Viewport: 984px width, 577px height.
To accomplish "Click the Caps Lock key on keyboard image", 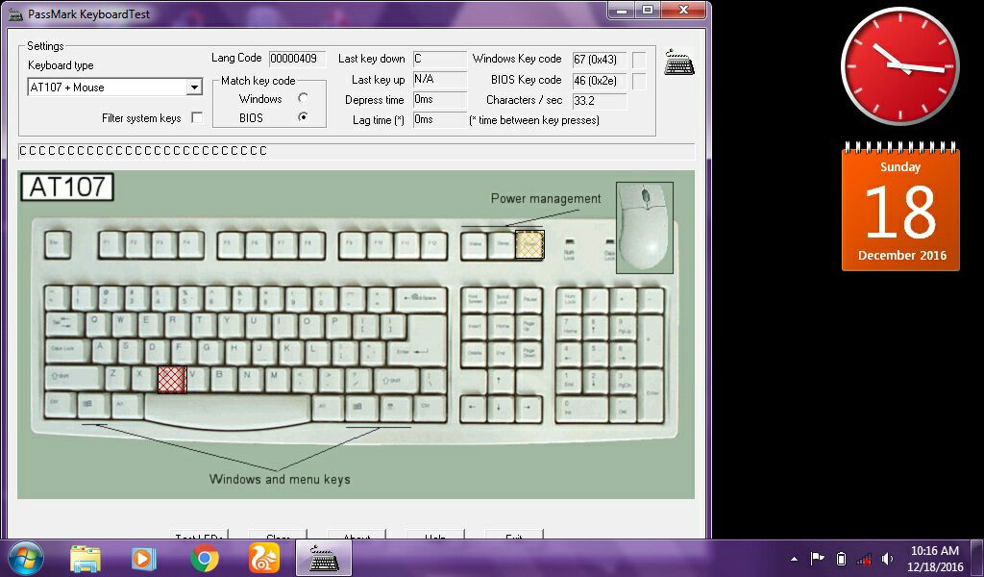I will tap(67, 350).
